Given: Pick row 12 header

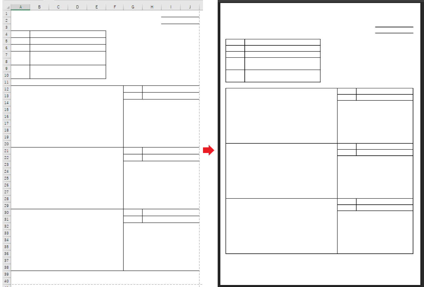Looking at the screenshot, I should 6,89.
